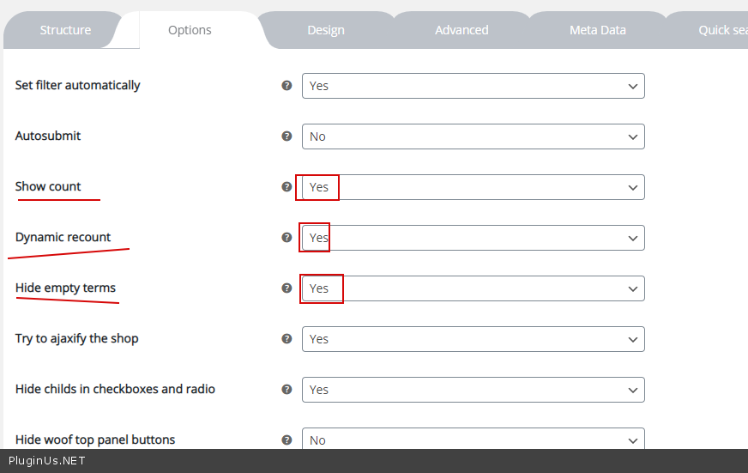Expand Hide childs in checkboxes and radio dropdown

click(473, 390)
